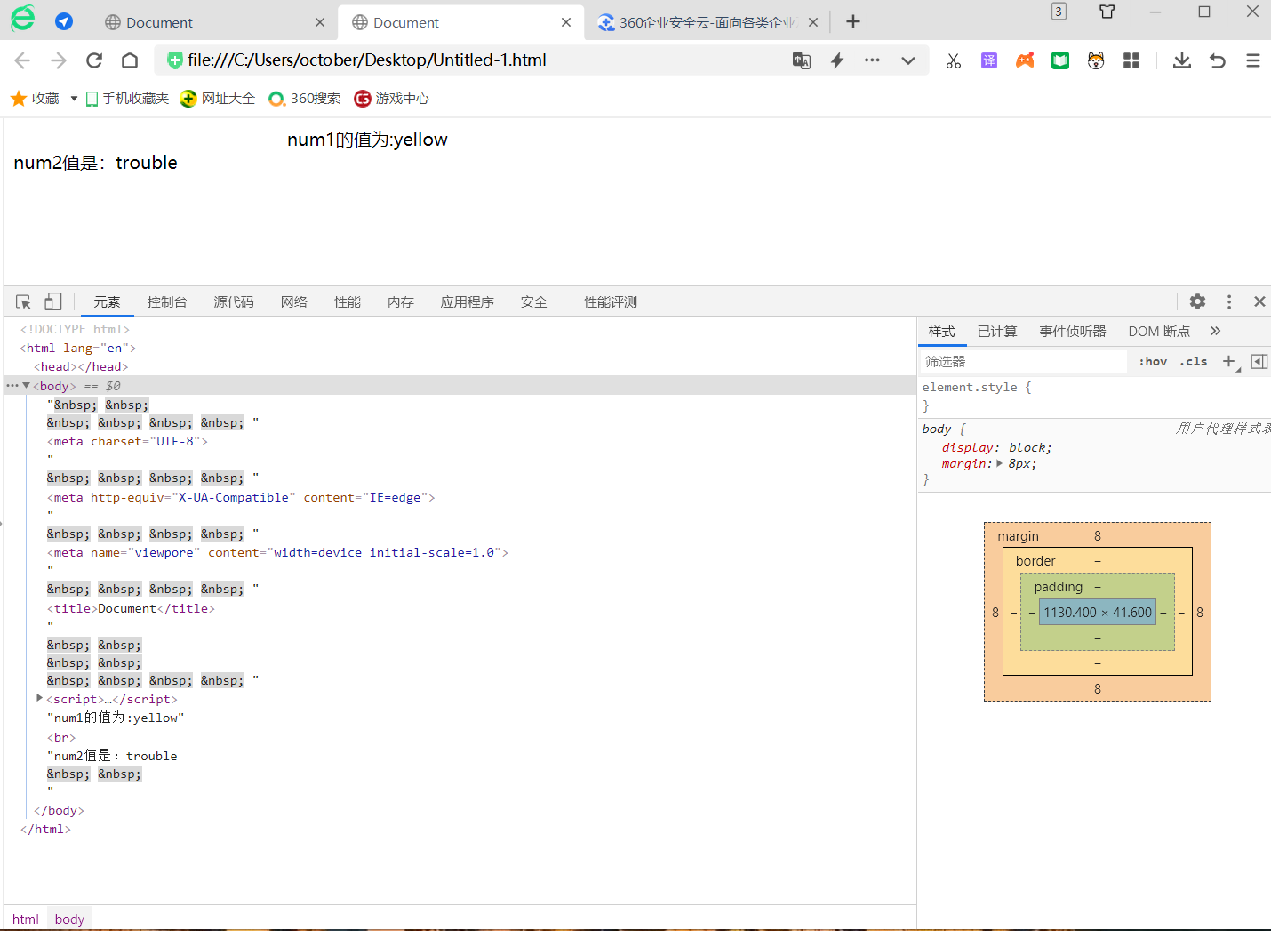1271x931 pixels.
Task: Reload the current page
Action: 94,60
